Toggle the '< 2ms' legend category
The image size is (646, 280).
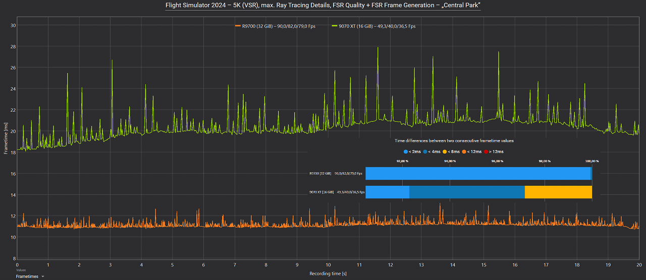pos(413,152)
